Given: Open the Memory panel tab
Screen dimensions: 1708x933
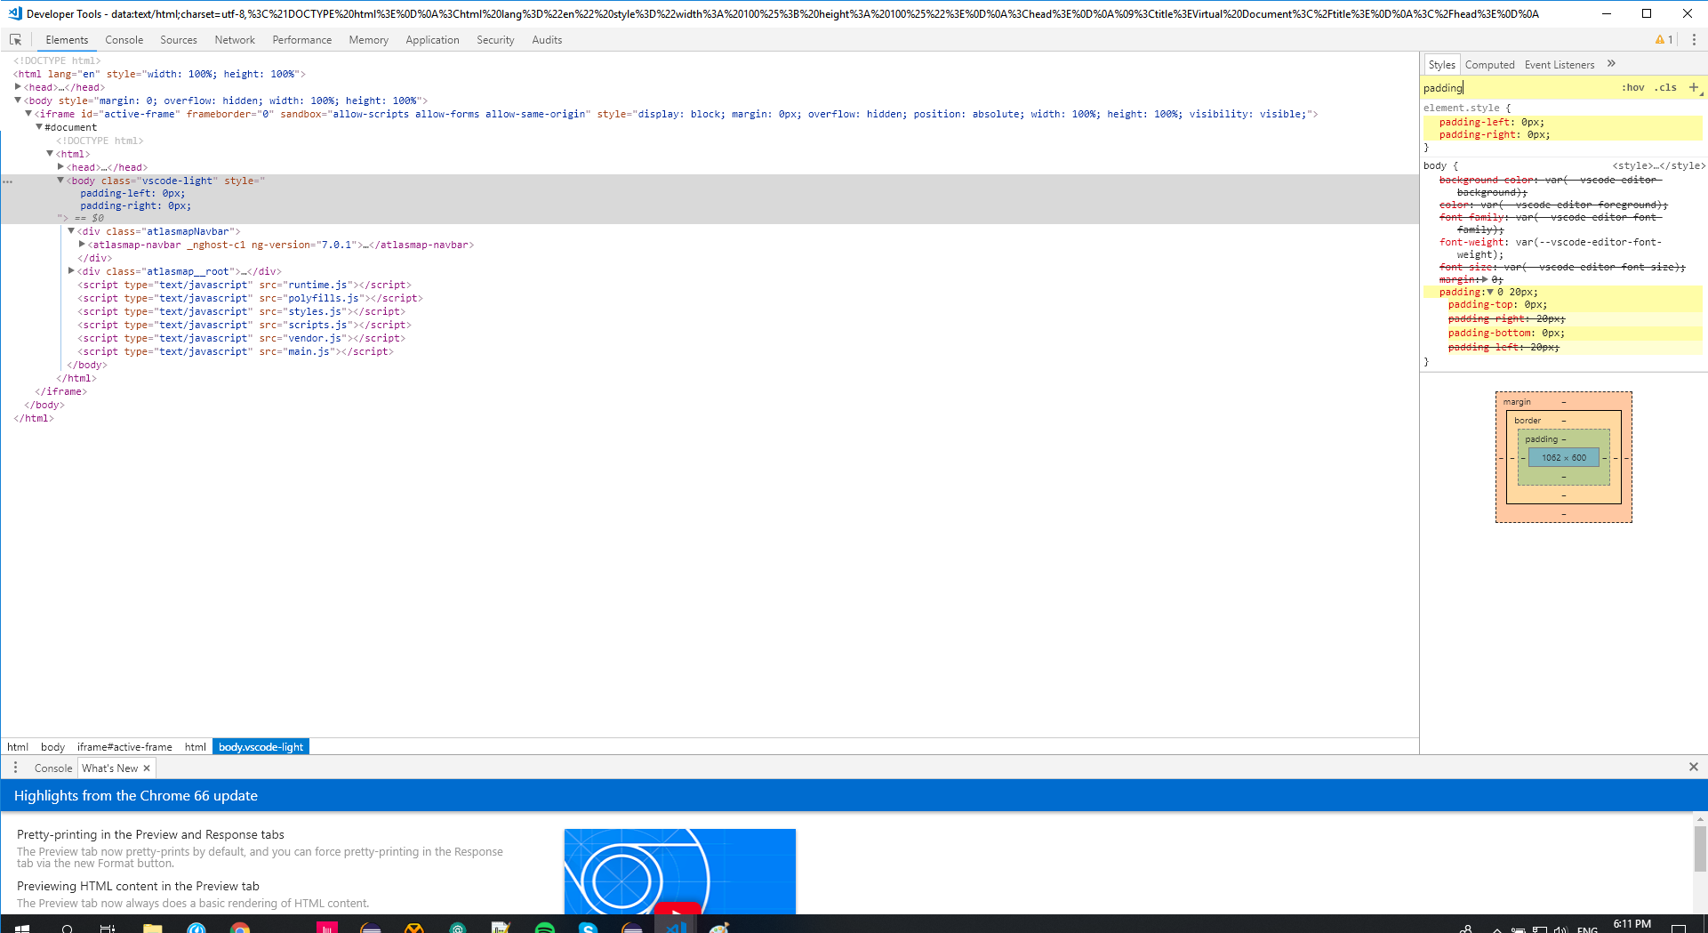Looking at the screenshot, I should [368, 40].
